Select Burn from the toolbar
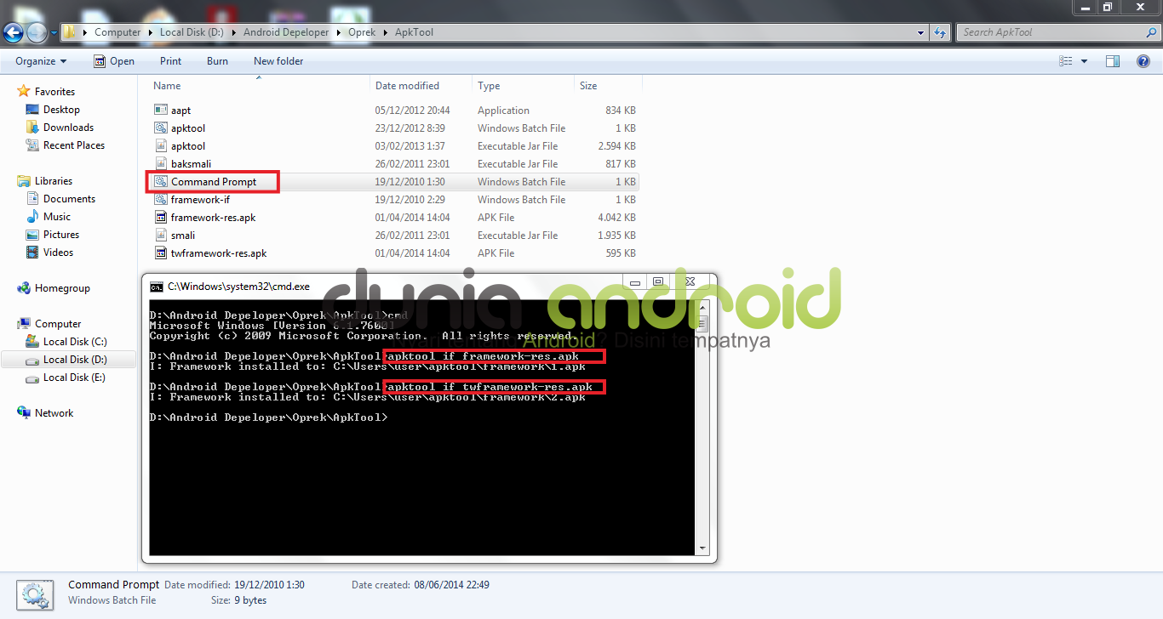The image size is (1163, 619). (217, 60)
